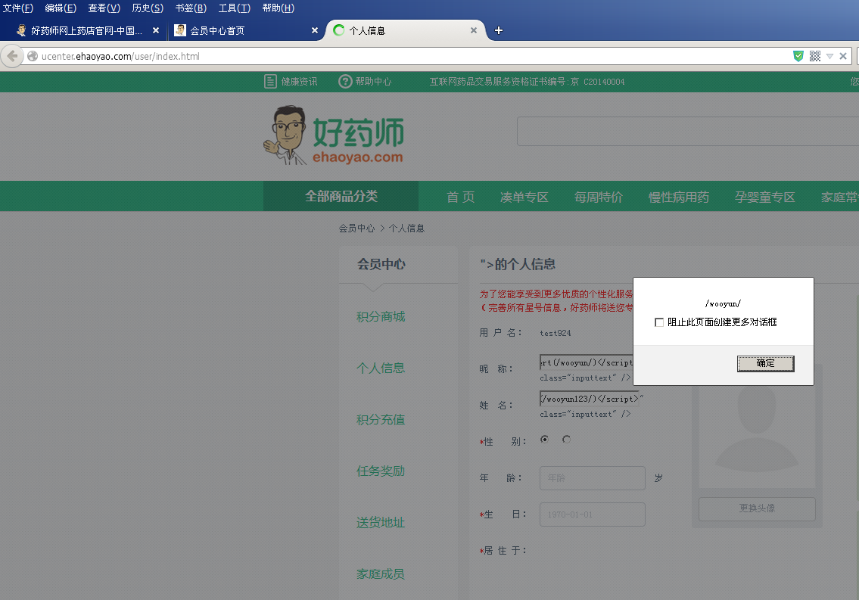Click the /wooyun/ alert message text

pyautogui.click(x=723, y=304)
